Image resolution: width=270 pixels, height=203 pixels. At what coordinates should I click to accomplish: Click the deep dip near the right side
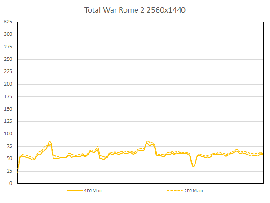coord(193,166)
